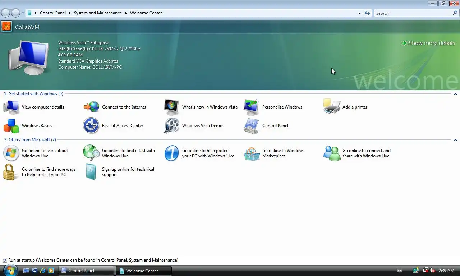The height and width of the screenshot is (276, 460).
Task: Launch Windows Media Player from Quick Launch
Action: coord(51,271)
